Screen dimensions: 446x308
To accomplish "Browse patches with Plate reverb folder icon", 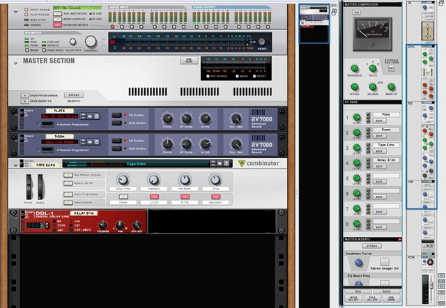I will (90, 116).
